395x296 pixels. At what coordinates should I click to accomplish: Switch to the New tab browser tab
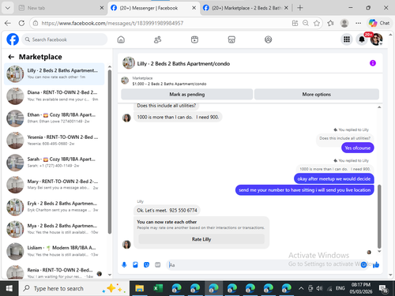61,8
